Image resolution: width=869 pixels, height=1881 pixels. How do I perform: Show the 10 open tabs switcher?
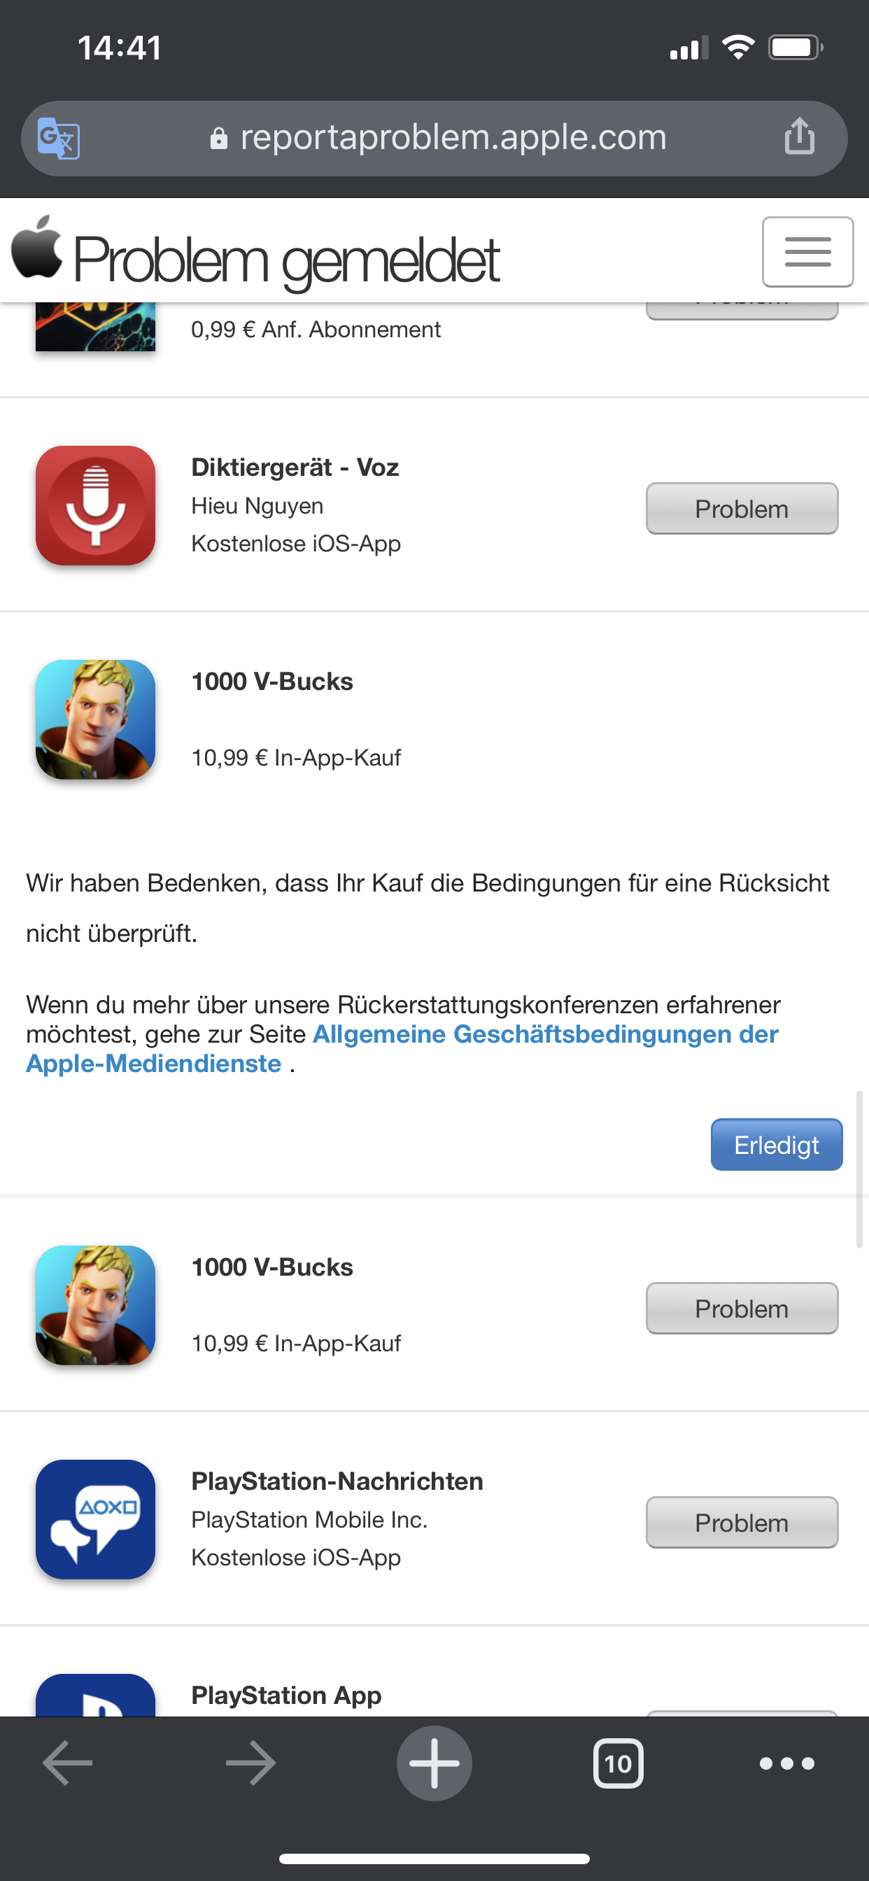(618, 1763)
